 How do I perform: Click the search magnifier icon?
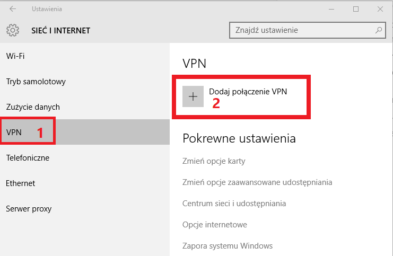[x=378, y=30]
